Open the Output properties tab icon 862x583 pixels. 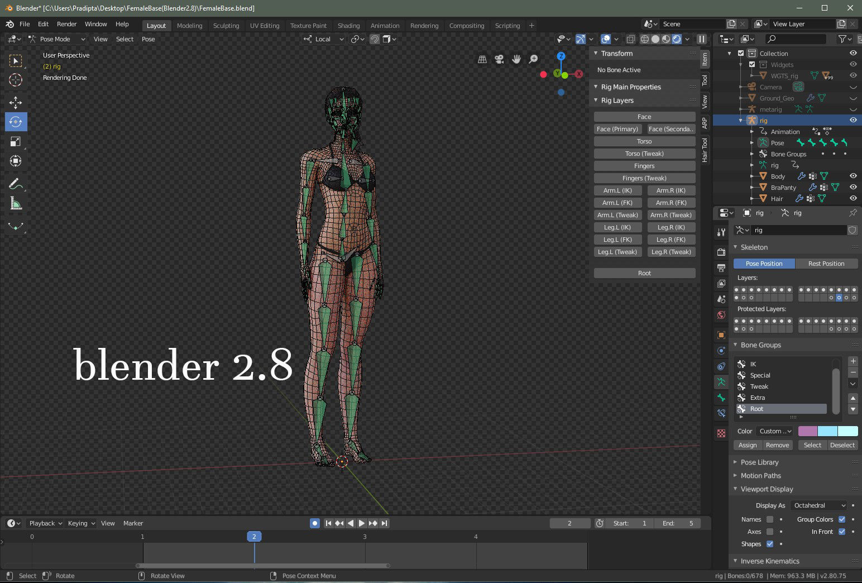(721, 268)
